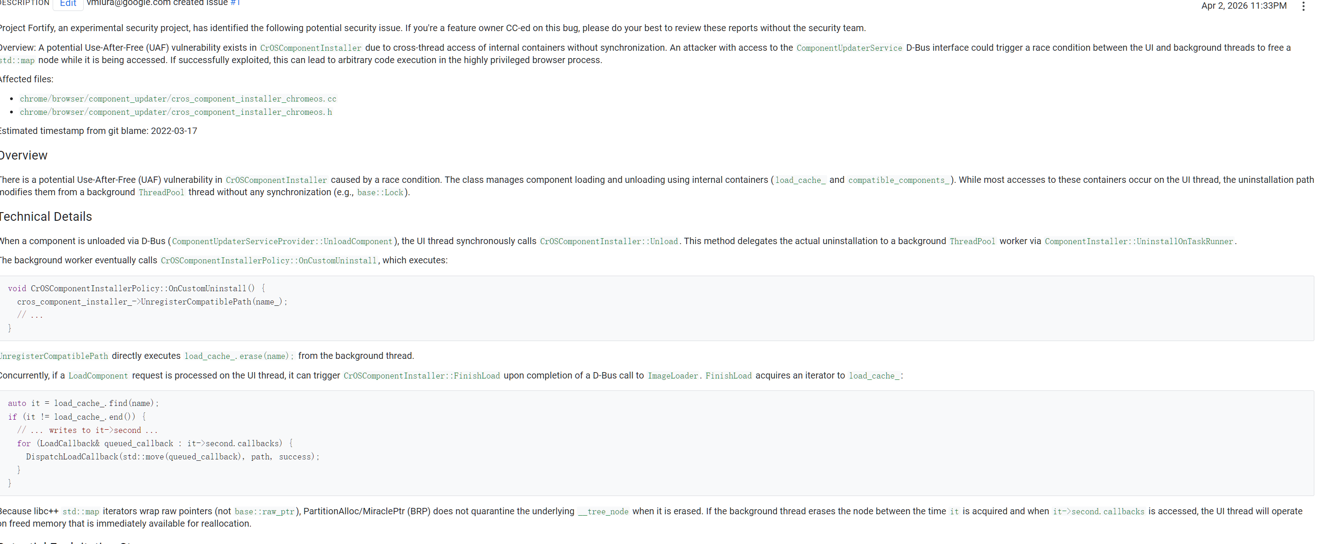Click the cros_component_installer_chromeos.h file path
Viewport: 1318px width, 544px height.
176,112
